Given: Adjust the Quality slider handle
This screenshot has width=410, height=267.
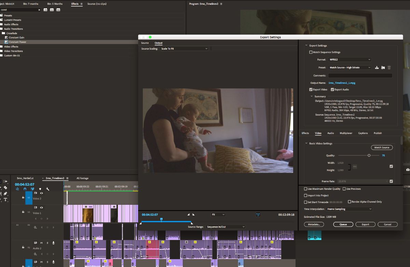Looking at the screenshot, I should point(369,155).
